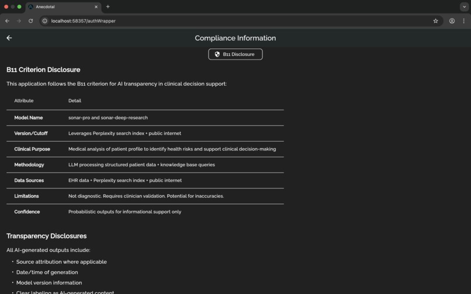This screenshot has height=294, width=471.
Task: Click the Detail column header
Action: (x=75, y=101)
